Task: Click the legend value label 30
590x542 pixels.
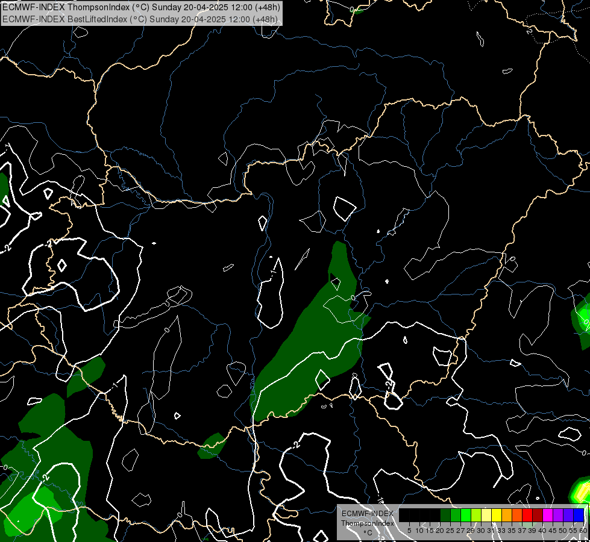Action: coord(482,531)
